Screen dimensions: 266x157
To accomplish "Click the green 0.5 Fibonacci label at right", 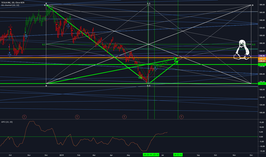I will 253,45.
